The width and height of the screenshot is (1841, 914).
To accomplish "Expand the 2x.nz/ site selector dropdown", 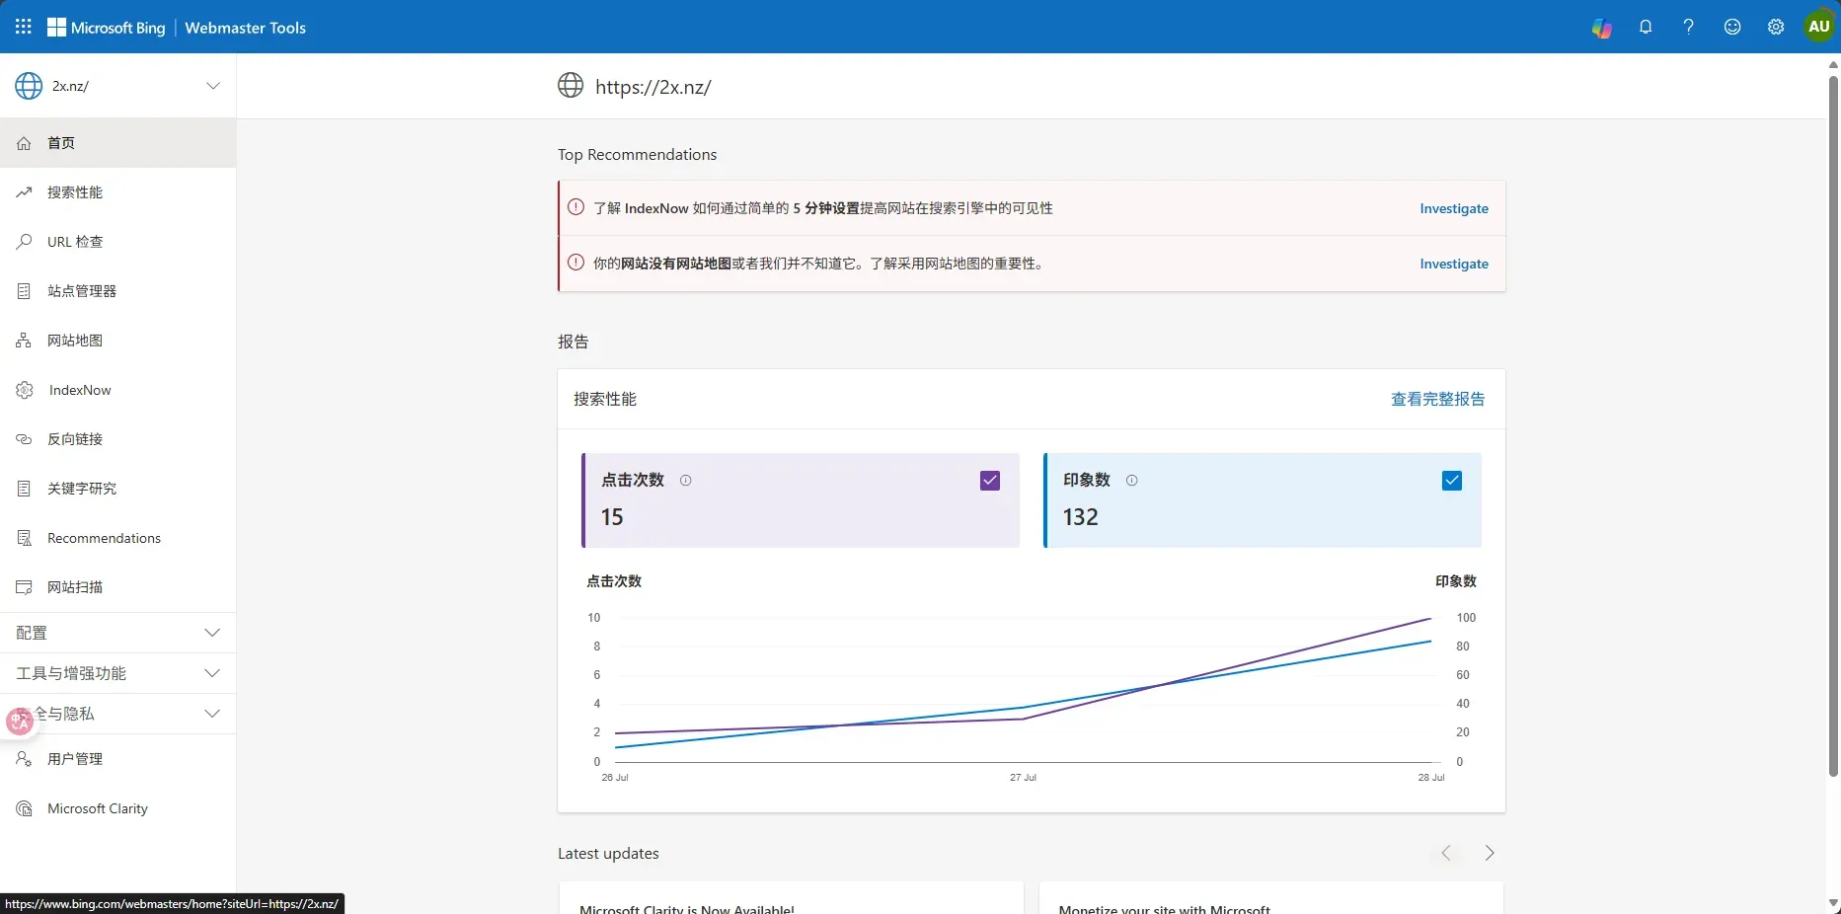I will (212, 86).
